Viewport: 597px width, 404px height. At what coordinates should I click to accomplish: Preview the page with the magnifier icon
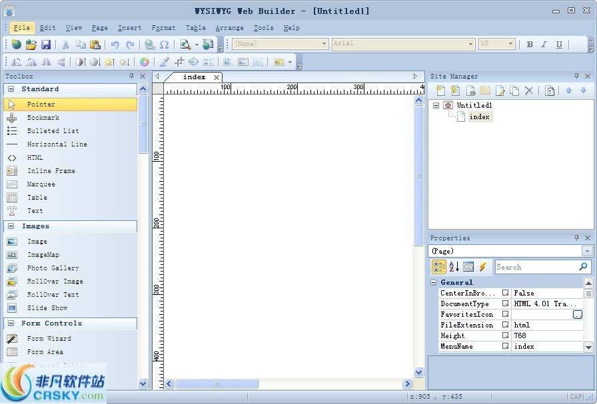[x=185, y=45]
